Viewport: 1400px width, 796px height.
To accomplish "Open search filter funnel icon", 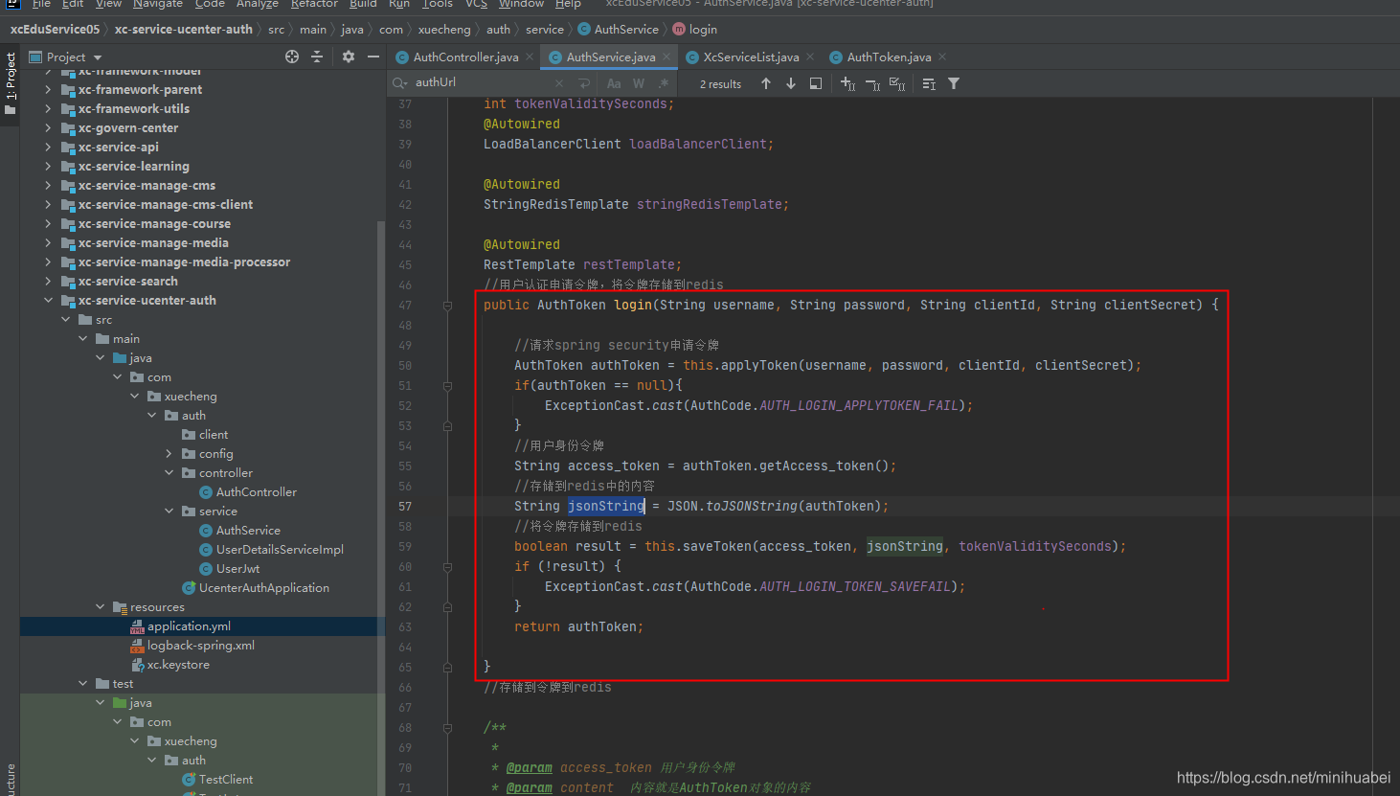I will tap(954, 83).
